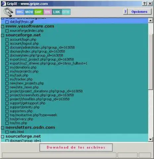Click the dat/bgf/trpix.gif entry text
Viewport: 154px width, 159px height.
(x=22, y=22)
